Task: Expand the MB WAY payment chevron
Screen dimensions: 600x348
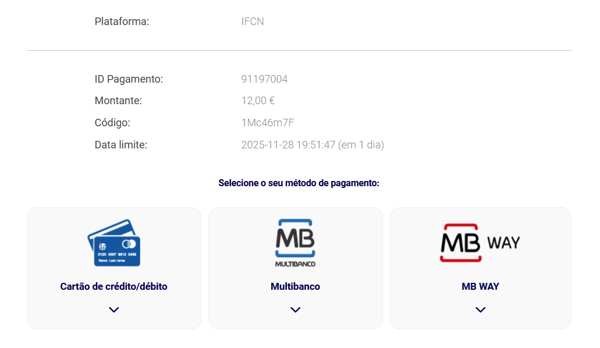Action: click(480, 310)
